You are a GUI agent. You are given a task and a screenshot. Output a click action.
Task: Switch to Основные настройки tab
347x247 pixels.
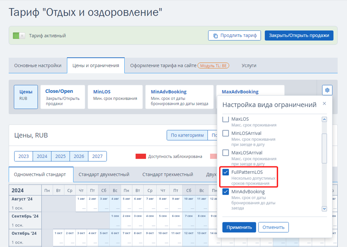38,66
